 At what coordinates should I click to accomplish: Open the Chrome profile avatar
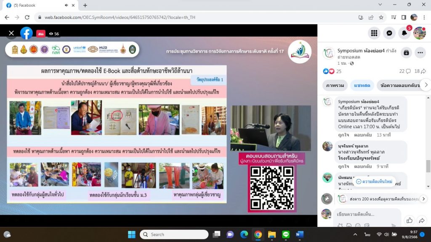[x=414, y=17]
